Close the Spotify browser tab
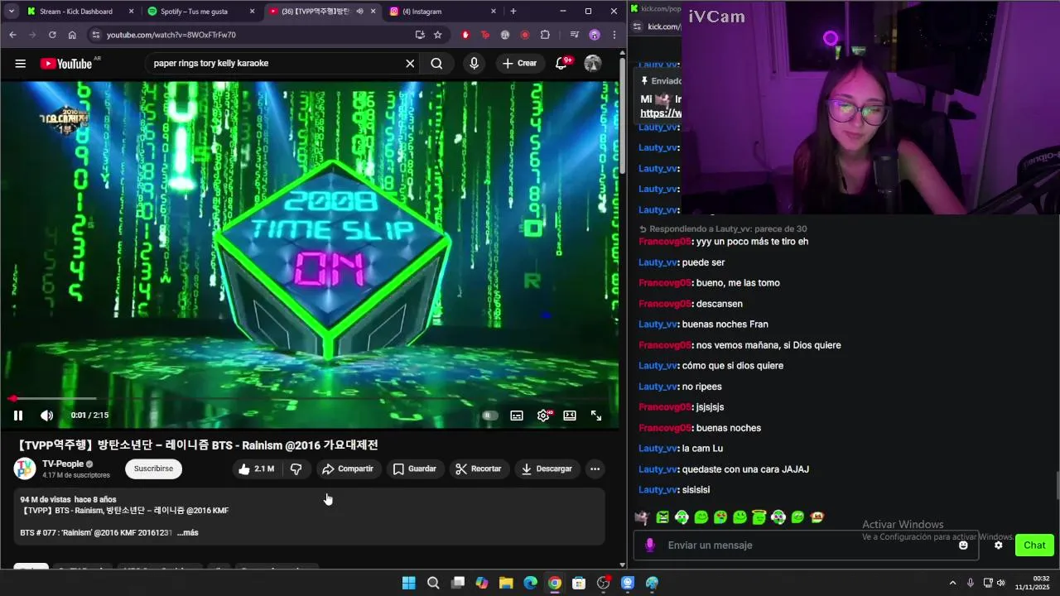The height and width of the screenshot is (596, 1060). (252, 12)
